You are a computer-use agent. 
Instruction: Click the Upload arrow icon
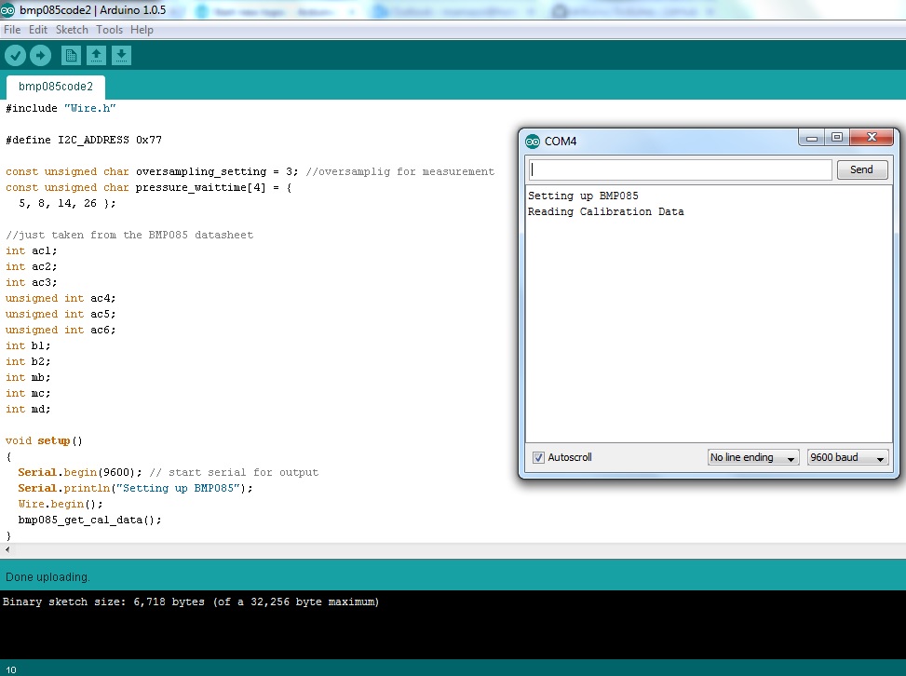40,56
